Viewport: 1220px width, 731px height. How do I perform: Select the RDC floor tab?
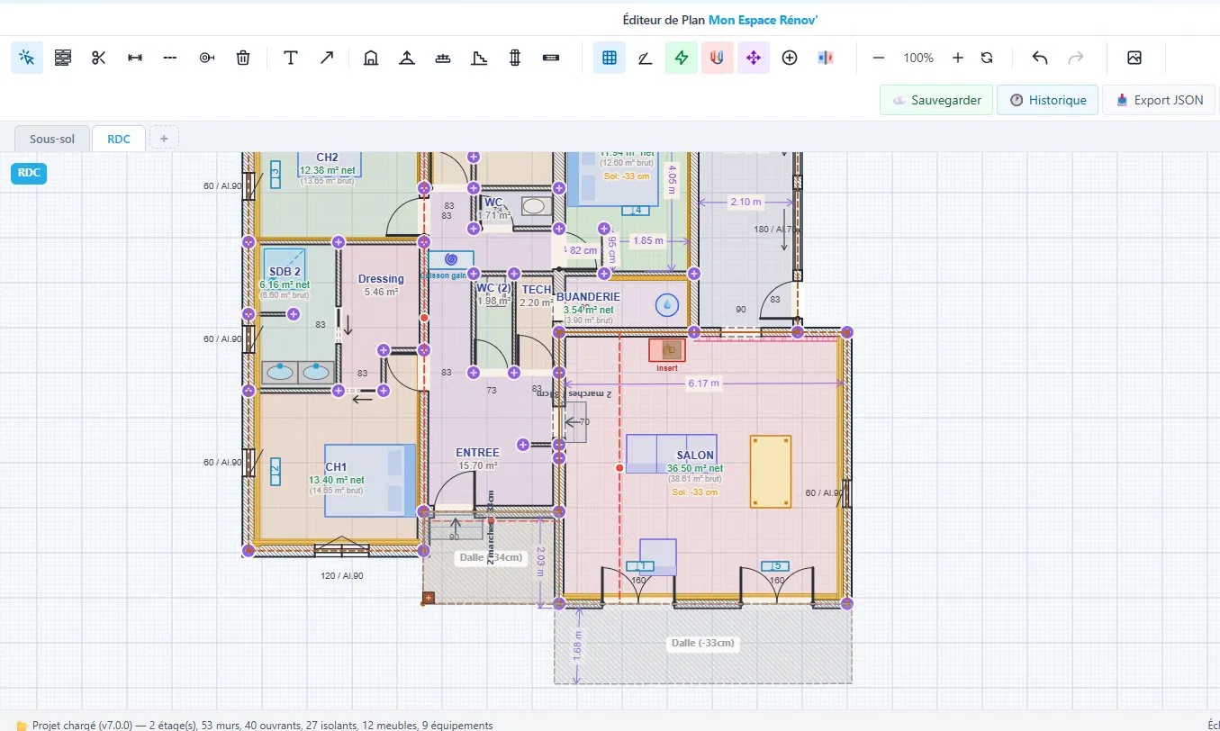(x=119, y=139)
